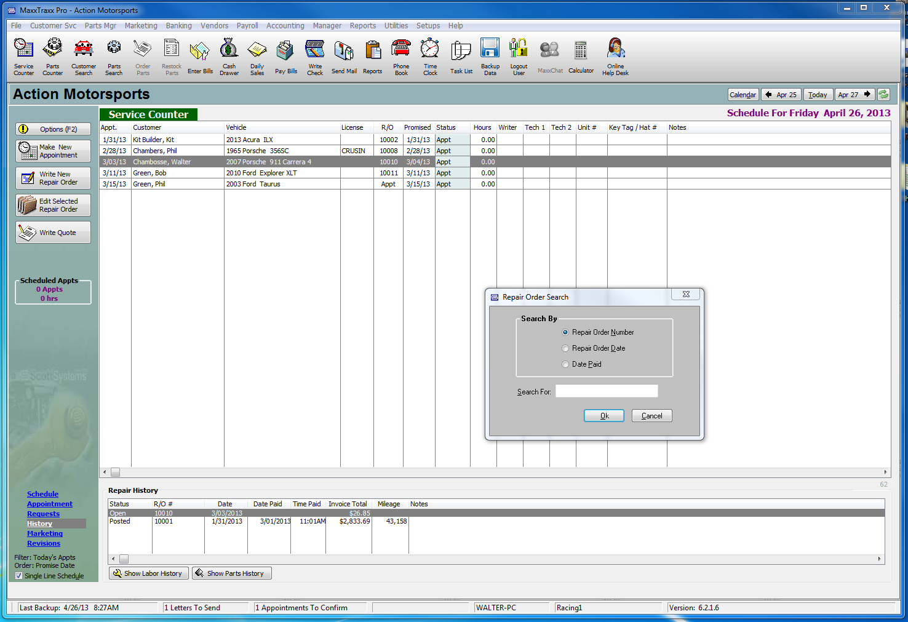The width and height of the screenshot is (908, 622).
Task: Click 1 Appointments To Confirm status entry
Action: (312, 608)
